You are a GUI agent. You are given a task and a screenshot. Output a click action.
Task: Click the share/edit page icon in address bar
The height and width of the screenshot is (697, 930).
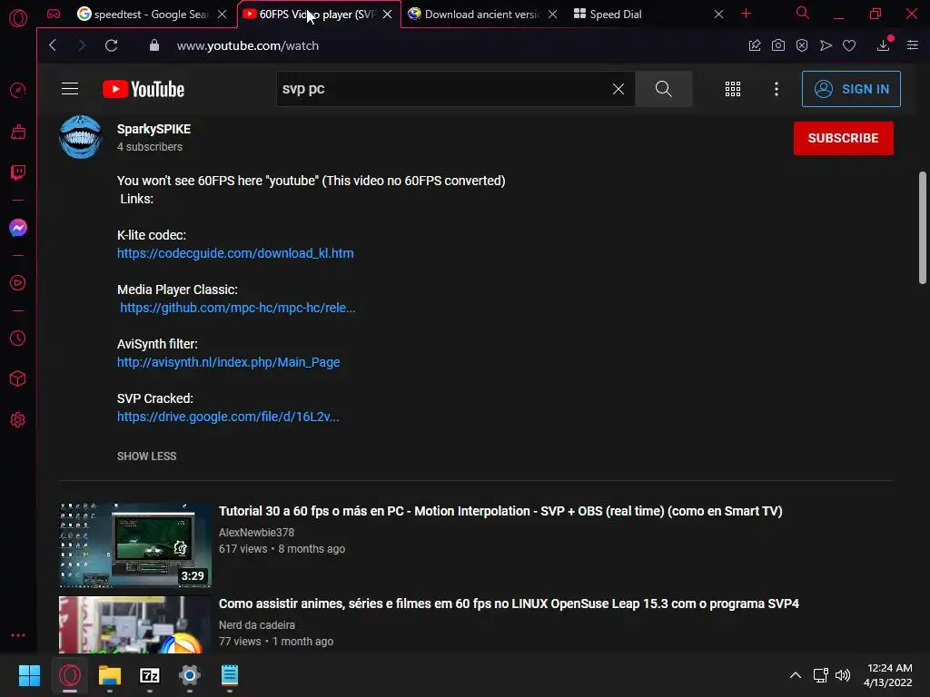pos(755,45)
